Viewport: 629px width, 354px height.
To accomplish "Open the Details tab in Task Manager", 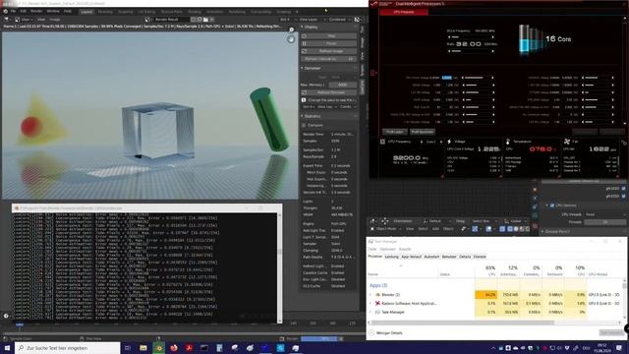I will (x=465, y=257).
